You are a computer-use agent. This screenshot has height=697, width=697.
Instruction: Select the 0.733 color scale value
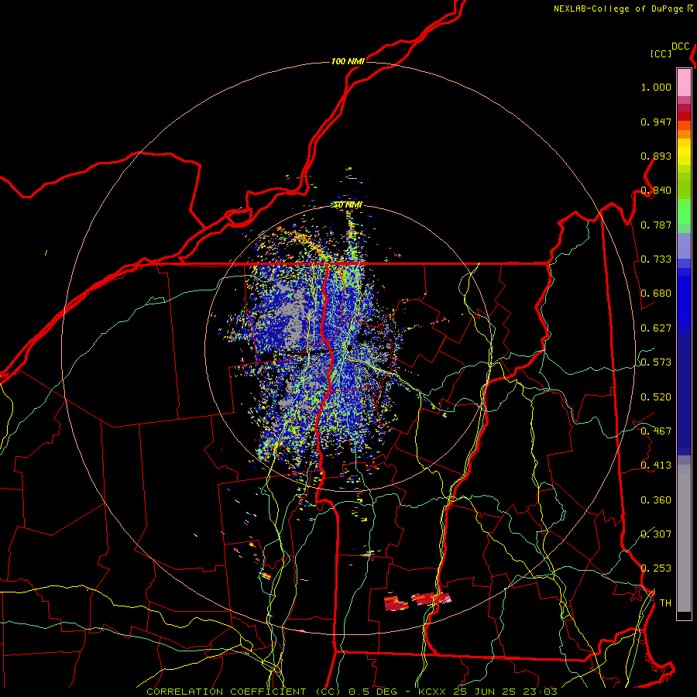pos(656,259)
